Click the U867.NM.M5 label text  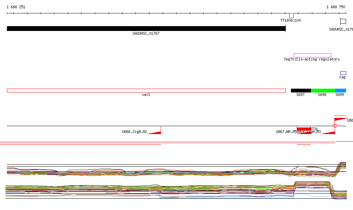click(286, 132)
